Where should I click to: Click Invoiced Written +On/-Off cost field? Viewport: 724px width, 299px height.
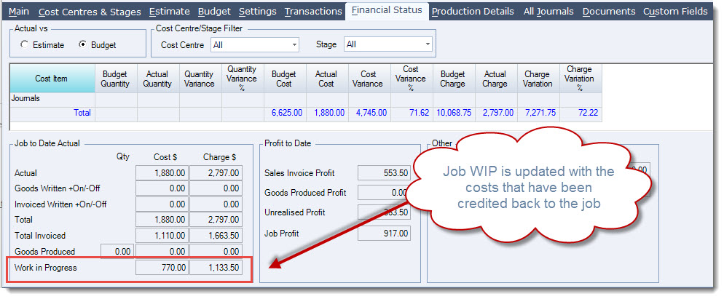pos(162,204)
